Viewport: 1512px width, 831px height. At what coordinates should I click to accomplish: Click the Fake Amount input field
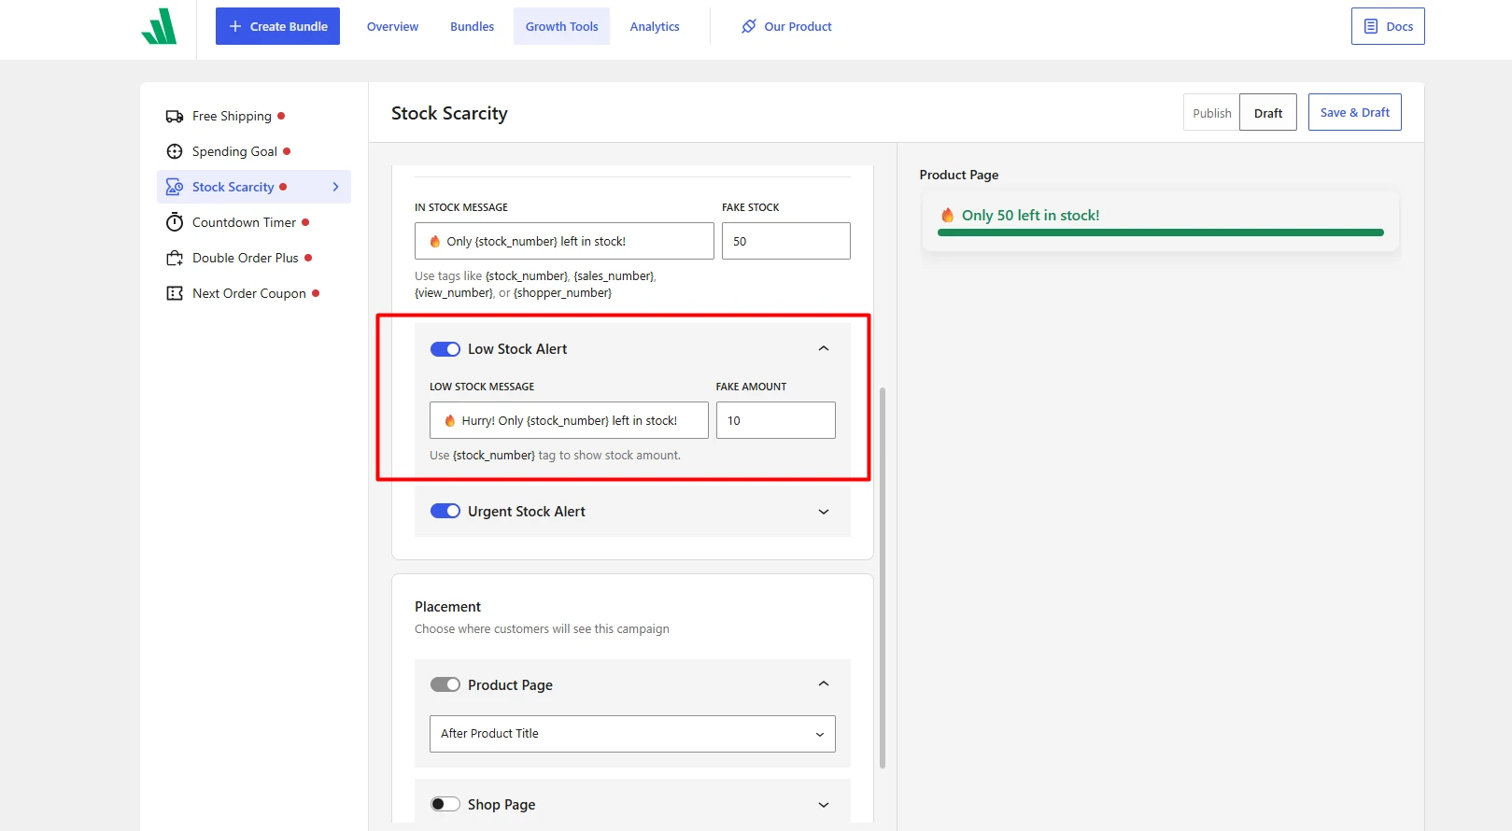tap(776, 420)
